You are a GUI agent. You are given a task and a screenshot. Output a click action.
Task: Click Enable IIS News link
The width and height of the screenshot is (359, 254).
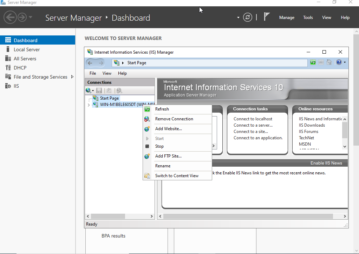point(326,163)
